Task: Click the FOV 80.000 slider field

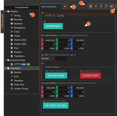Action: 54,59
